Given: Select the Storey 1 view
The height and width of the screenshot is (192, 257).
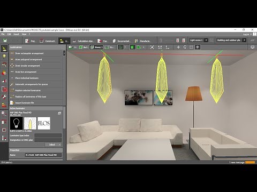Looking at the screenshot, I should [x=96, y=47].
